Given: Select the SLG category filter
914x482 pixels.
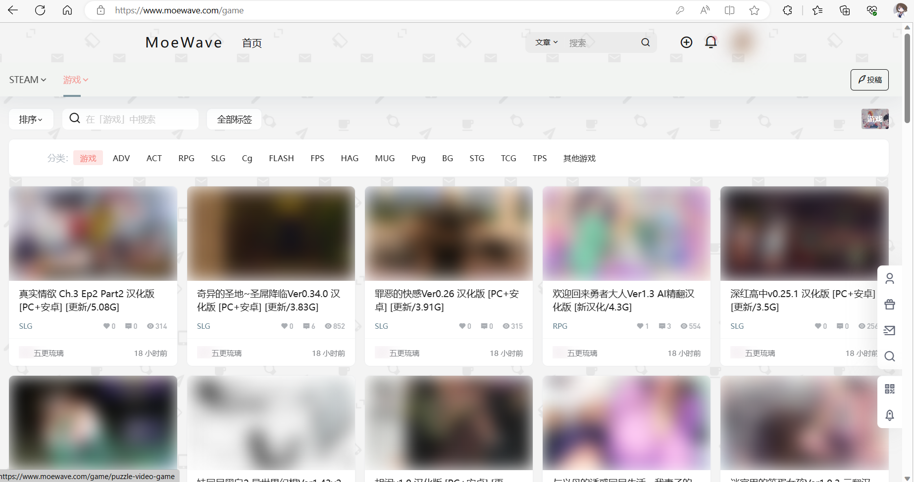Looking at the screenshot, I should [x=218, y=158].
